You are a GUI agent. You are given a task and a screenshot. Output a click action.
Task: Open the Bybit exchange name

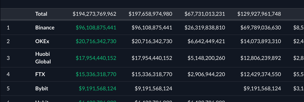tap(42, 89)
